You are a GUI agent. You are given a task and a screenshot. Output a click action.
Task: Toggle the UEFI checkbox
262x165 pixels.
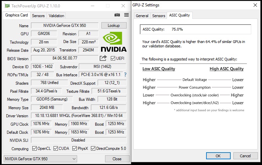(113, 58)
